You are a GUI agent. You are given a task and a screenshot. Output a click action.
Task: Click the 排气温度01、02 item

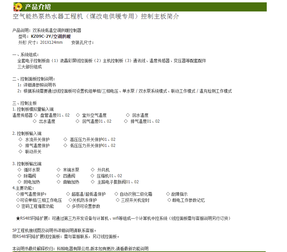145,121
